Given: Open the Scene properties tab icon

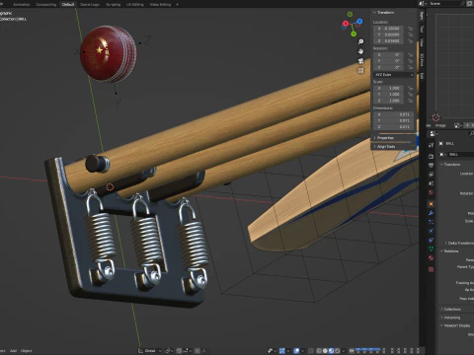Looking at the screenshot, I should 431,183.
